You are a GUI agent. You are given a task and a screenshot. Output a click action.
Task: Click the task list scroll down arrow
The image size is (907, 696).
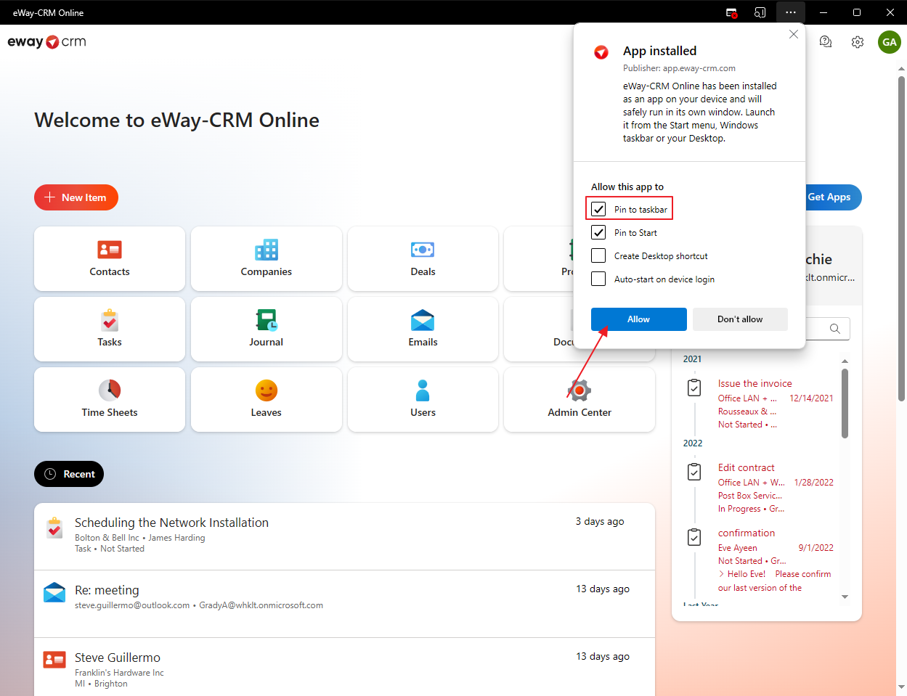(845, 597)
